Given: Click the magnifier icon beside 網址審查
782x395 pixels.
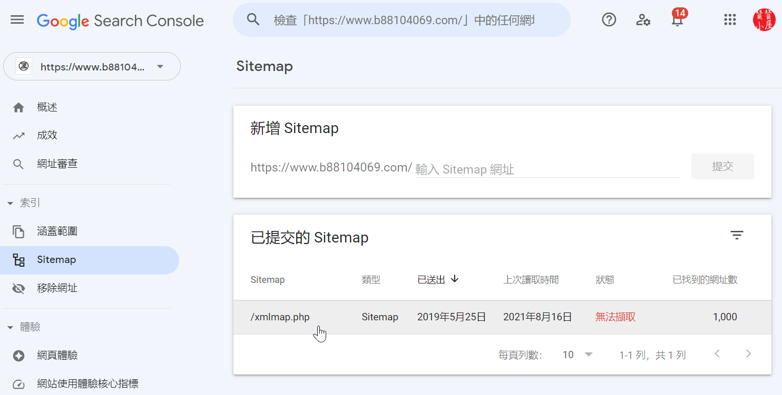Looking at the screenshot, I should [x=18, y=164].
